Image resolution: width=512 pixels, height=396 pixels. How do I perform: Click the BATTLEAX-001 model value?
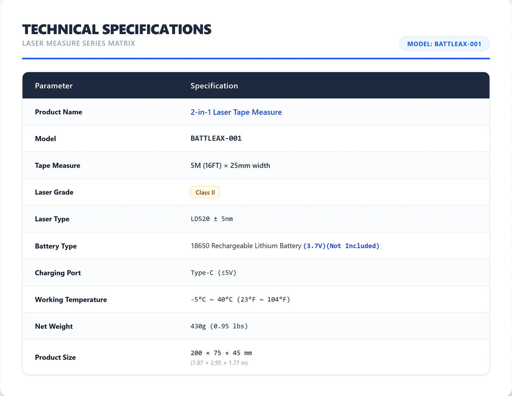click(216, 138)
